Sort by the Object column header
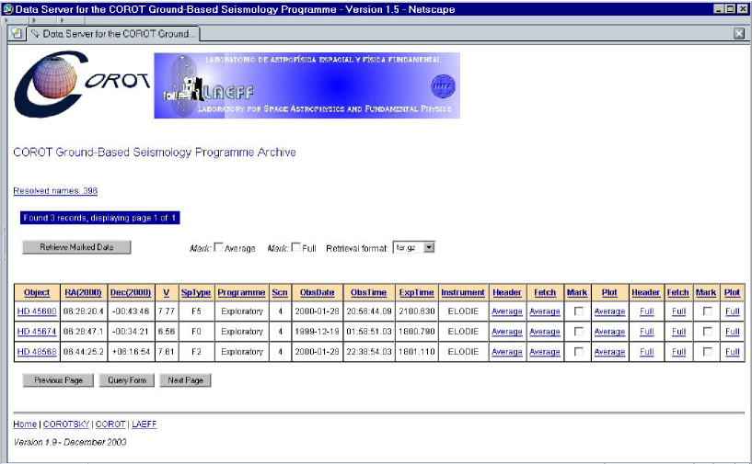This screenshot has width=752, height=464. [37, 292]
